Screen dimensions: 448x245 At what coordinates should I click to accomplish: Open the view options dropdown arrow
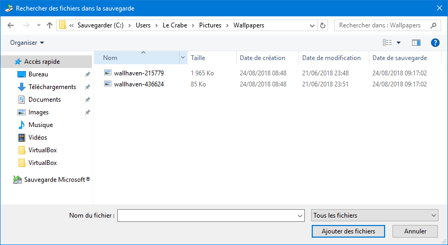tap(398, 43)
